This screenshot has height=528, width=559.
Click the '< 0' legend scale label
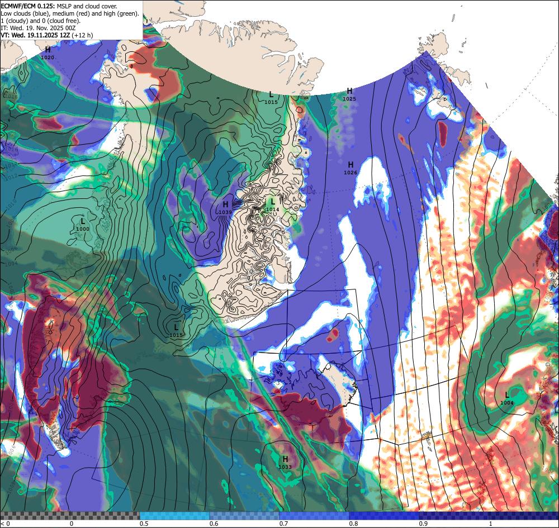[5, 524]
